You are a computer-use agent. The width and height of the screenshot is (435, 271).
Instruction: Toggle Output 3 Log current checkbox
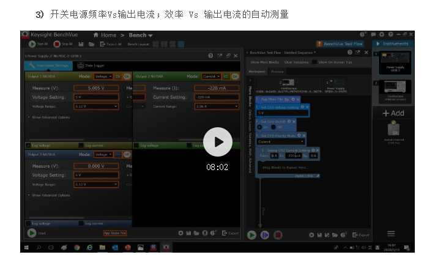click(81, 223)
